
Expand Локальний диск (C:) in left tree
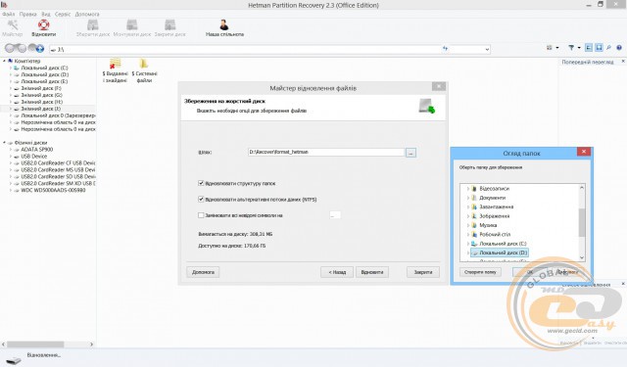[11, 68]
